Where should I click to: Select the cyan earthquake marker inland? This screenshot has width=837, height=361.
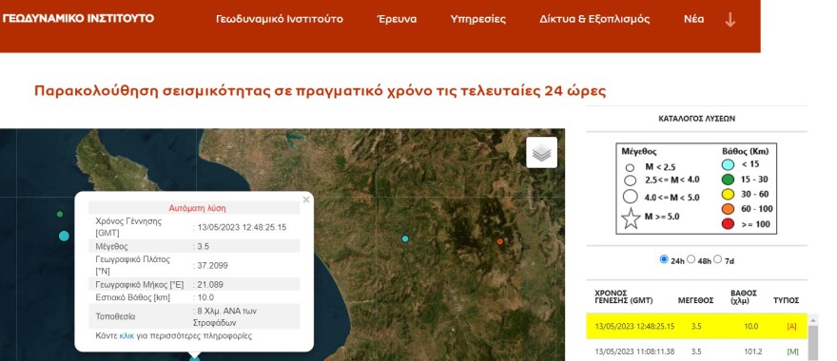[405, 238]
